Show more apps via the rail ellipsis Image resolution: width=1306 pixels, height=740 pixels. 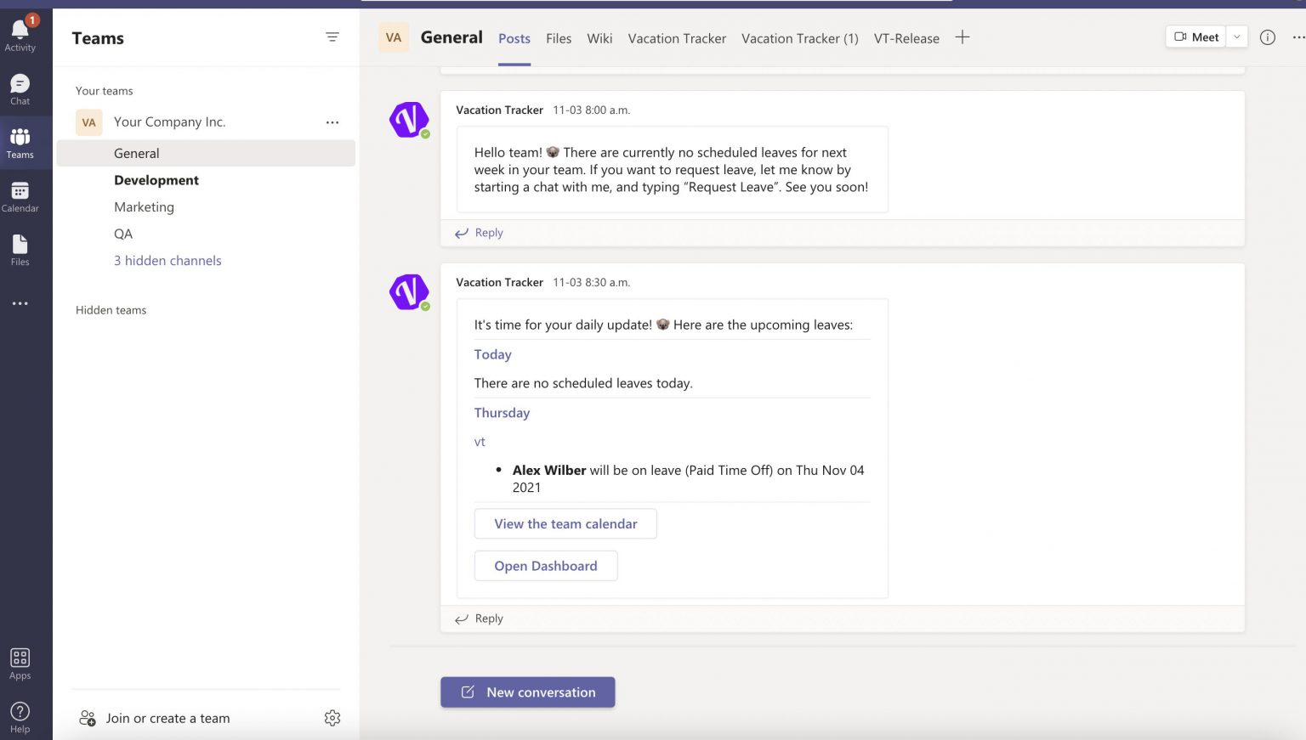pos(20,303)
